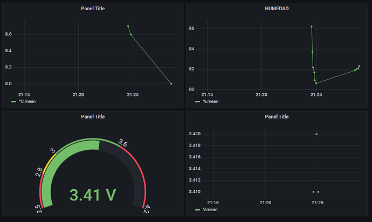Open the HUMEDAD panel title menu
This screenshot has height=222, width=372.
click(x=277, y=9)
